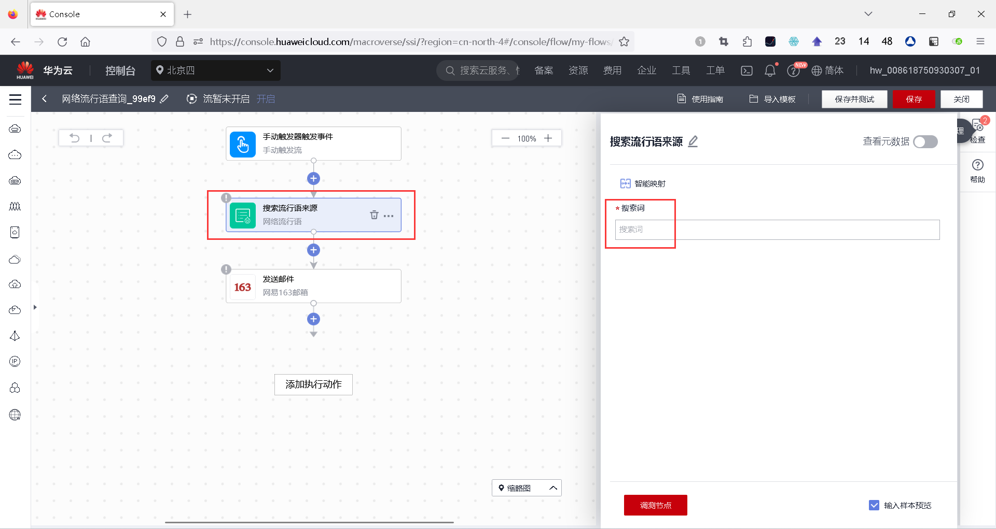Toggle the 查看元数据 switch
The width and height of the screenshot is (996, 529).
(x=925, y=141)
